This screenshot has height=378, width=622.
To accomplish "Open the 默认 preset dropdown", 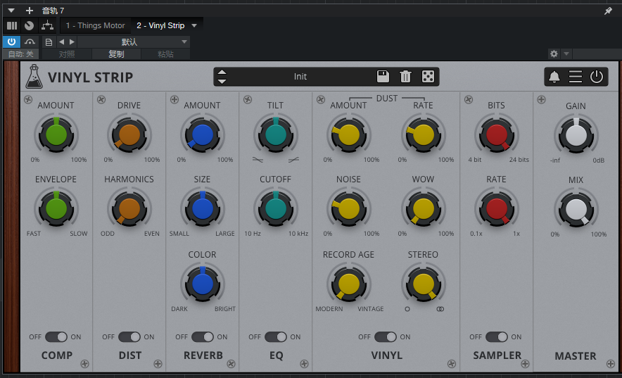I will click(134, 42).
